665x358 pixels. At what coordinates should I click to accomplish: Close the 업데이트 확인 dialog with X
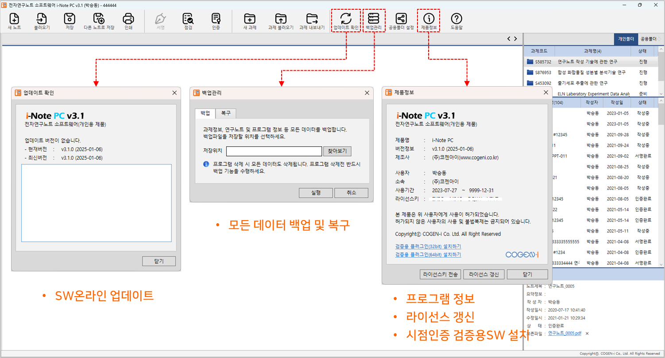174,93
